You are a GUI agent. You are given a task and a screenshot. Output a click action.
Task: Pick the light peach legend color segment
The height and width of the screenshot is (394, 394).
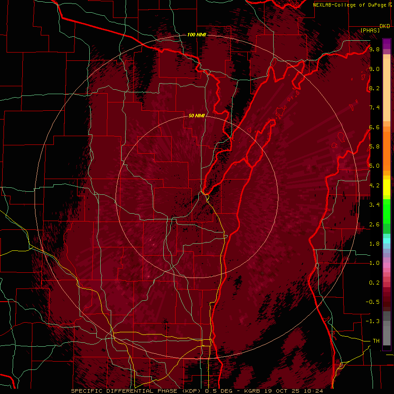click(x=387, y=91)
